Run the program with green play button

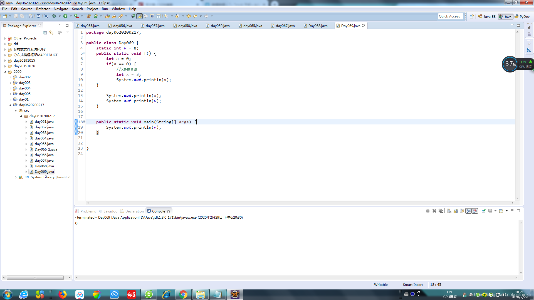(x=65, y=16)
